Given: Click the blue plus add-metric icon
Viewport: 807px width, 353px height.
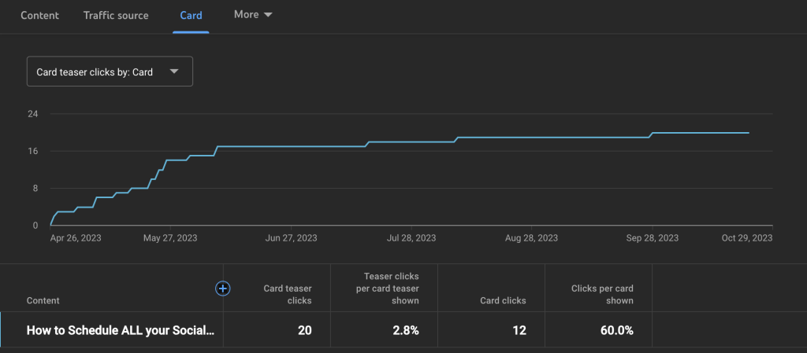Looking at the screenshot, I should [223, 289].
